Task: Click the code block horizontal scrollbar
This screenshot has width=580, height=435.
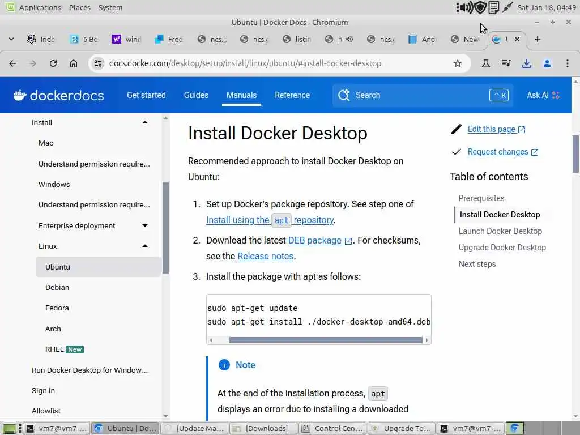Action: [x=325, y=340]
